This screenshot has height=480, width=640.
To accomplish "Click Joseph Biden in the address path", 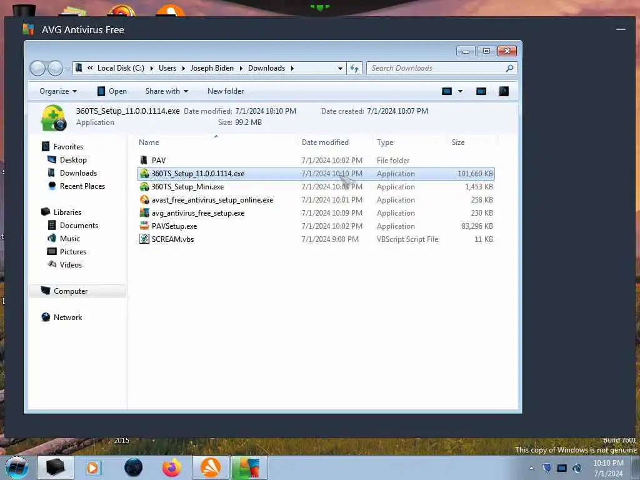I will pyautogui.click(x=212, y=68).
